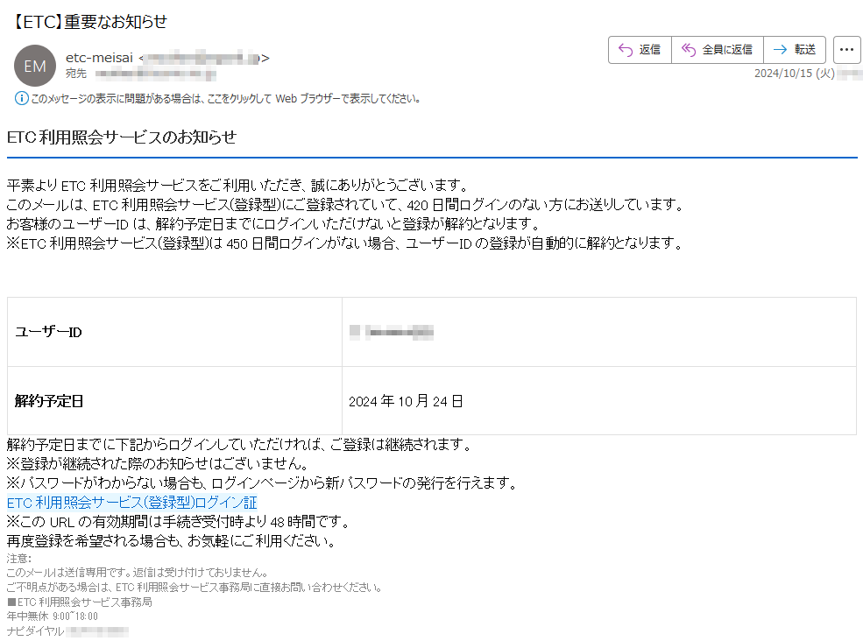The image size is (863, 641).
Task: Click the line 登録が継続された際のお知らせはございません
Action: coord(158,464)
